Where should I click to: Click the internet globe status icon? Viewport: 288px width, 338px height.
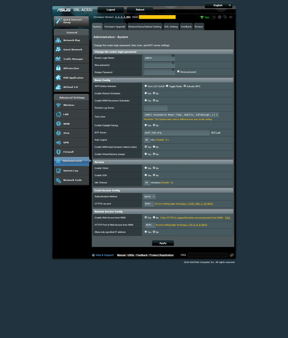[x=219, y=17]
